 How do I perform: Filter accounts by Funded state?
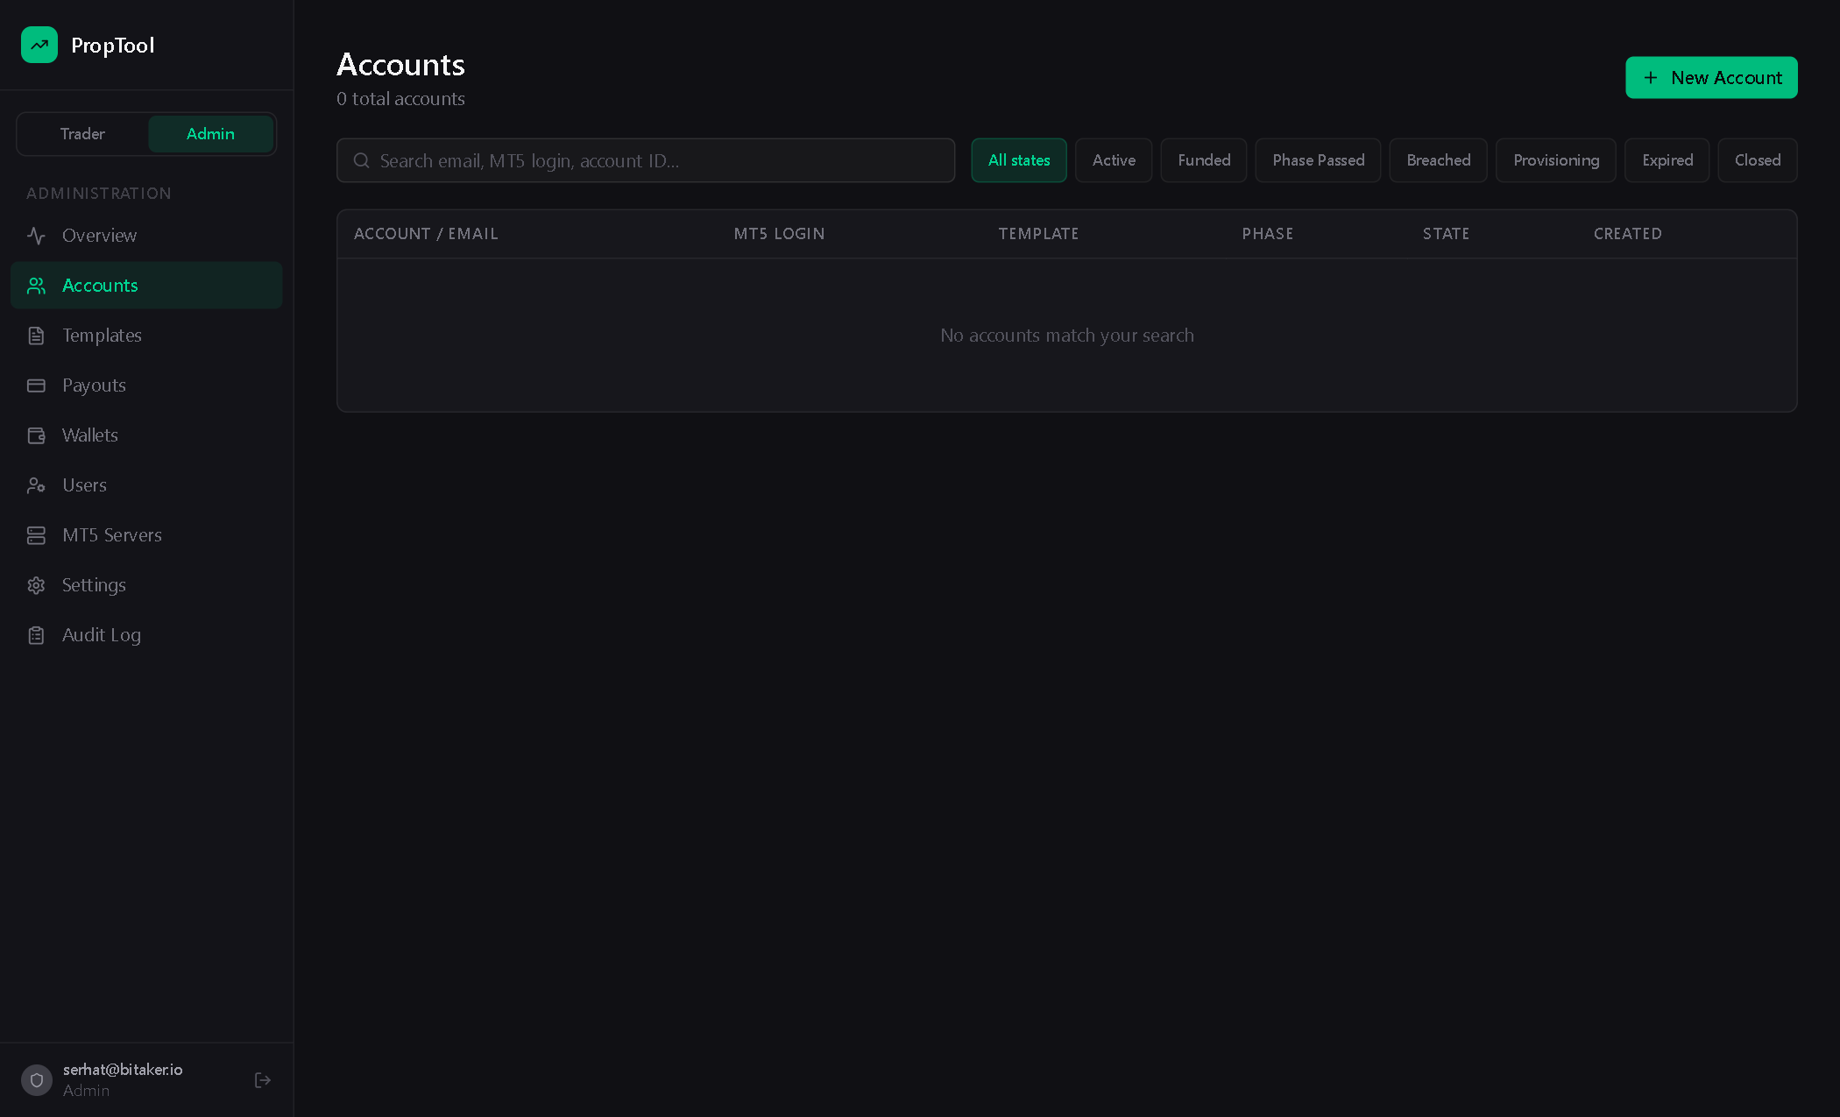(x=1204, y=160)
